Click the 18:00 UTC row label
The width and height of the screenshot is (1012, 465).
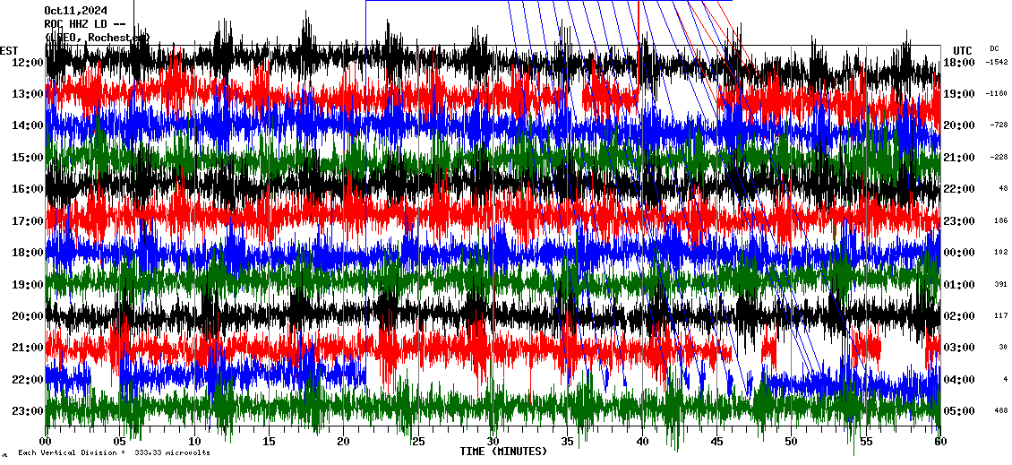click(x=959, y=63)
